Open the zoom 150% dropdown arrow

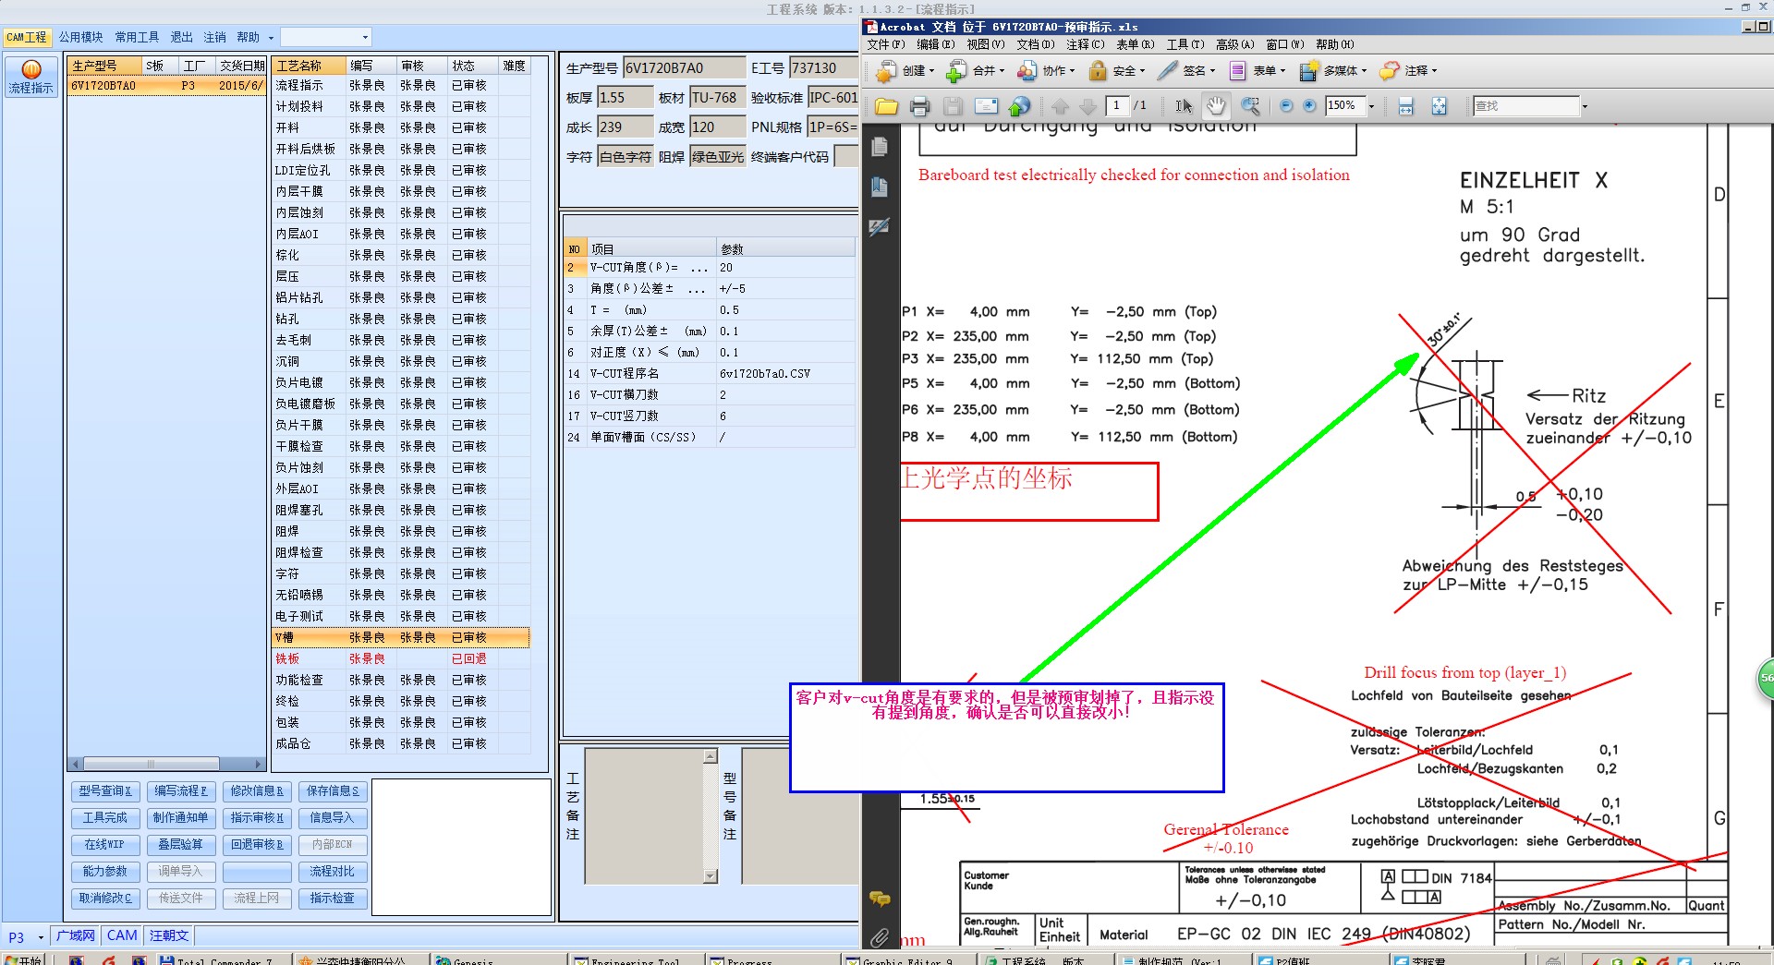tap(1371, 106)
